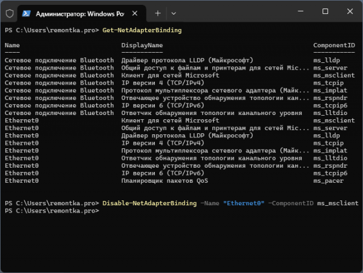Click the DisplayName column header
Screen dimensions: 363x273
click(142, 45)
